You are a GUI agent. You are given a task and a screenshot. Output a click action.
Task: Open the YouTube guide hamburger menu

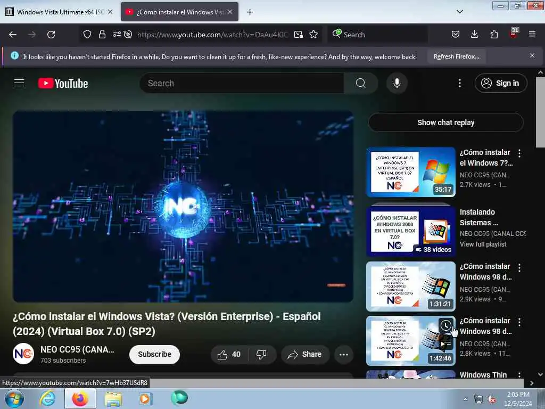(19, 83)
